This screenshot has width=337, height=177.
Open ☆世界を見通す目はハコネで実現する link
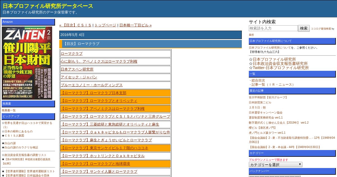[x=27, y=125]
